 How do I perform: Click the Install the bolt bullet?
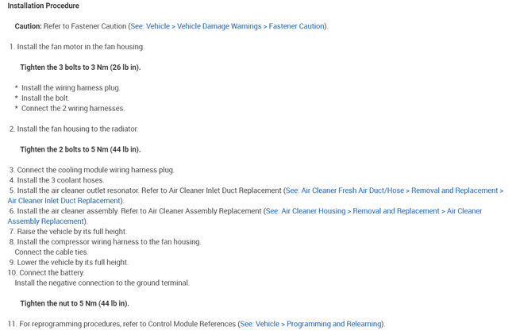pyautogui.click(x=50, y=98)
